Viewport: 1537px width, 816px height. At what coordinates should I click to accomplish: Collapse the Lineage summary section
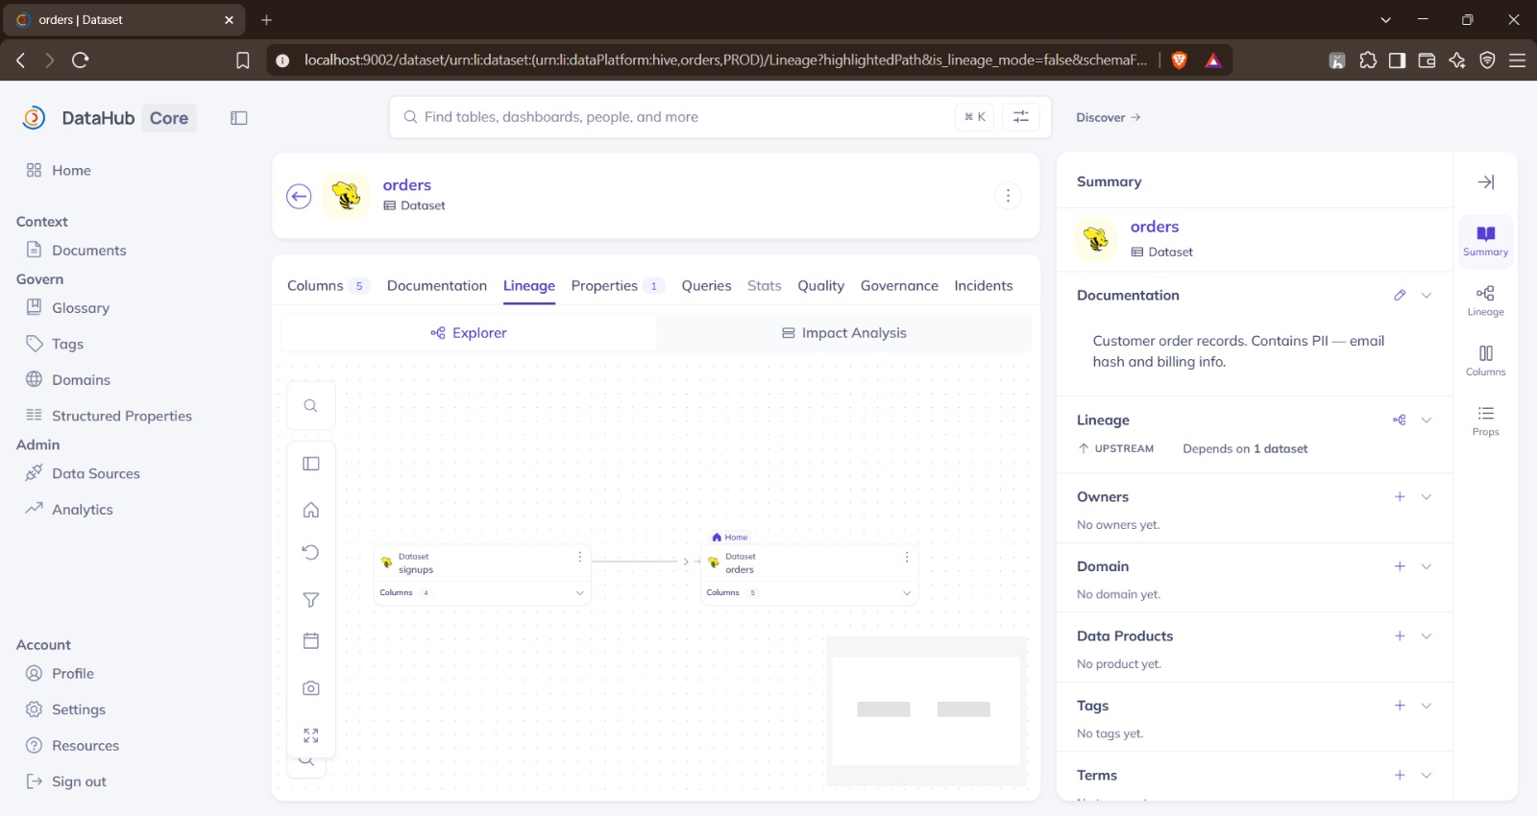pos(1427,420)
